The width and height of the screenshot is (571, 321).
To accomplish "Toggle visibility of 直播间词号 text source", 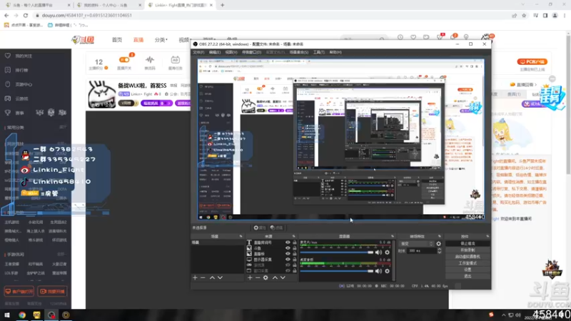I will 288,243.
